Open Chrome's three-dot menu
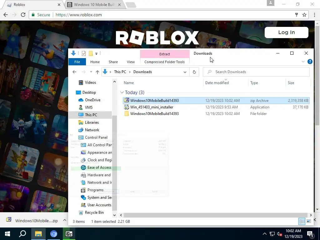This screenshot has width=320, height=240. pyautogui.click(x=314, y=15)
